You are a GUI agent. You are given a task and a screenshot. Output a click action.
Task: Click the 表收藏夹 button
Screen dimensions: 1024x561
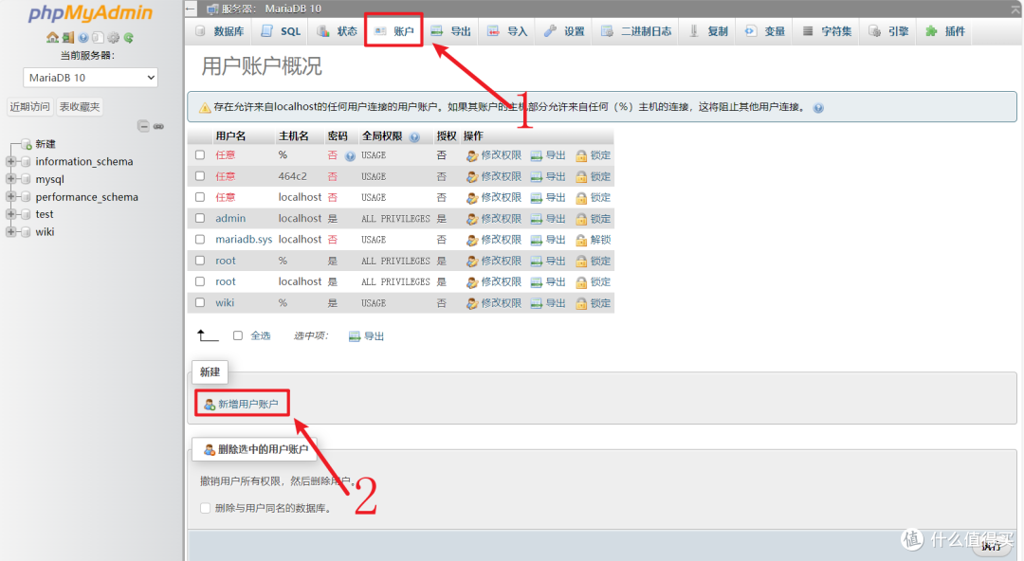[x=80, y=106]
